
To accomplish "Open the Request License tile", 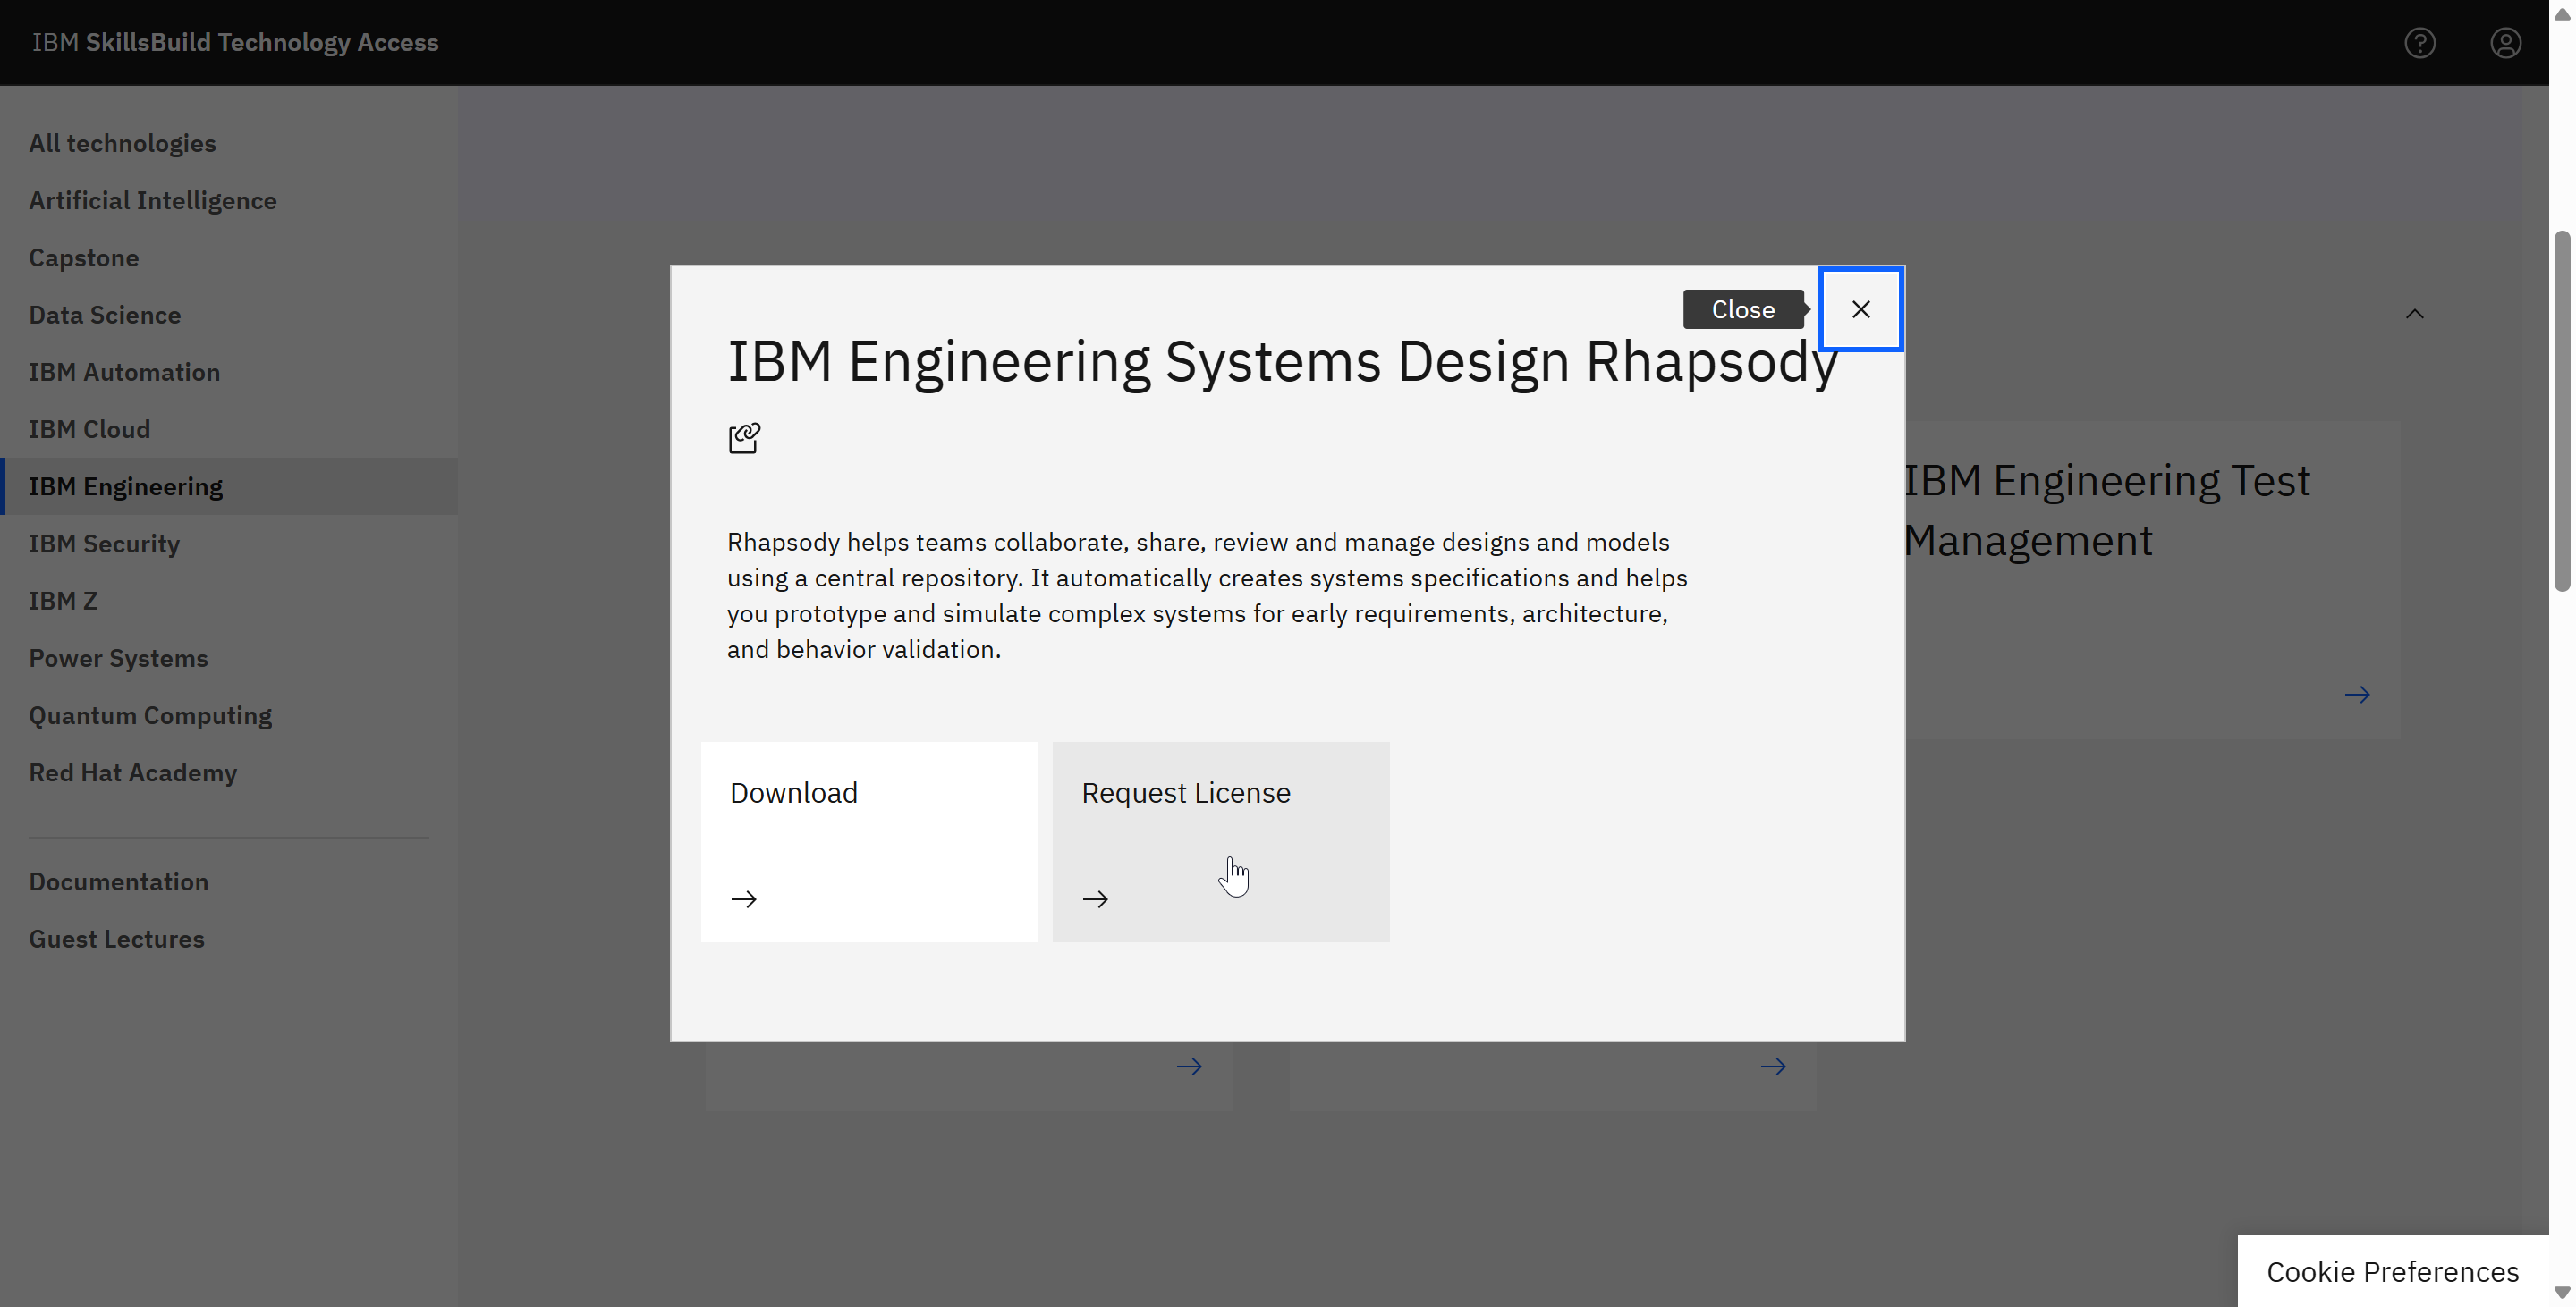I will click(1220, 841).
